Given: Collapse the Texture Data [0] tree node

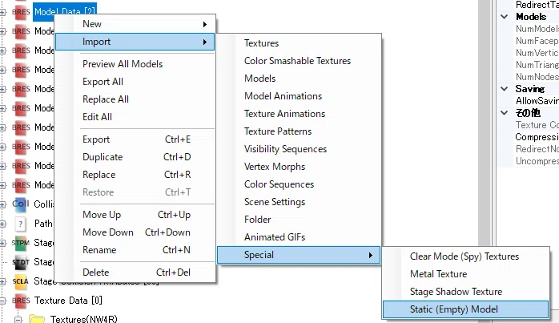Looking at the screenshot, I should 2,301.
